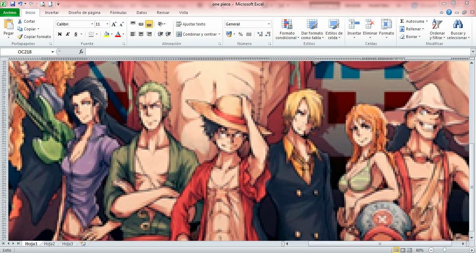Switch to Insertar tab
The height and width of the screenshot is (253, 476).
pyautogui.click(x=52, y=13)
